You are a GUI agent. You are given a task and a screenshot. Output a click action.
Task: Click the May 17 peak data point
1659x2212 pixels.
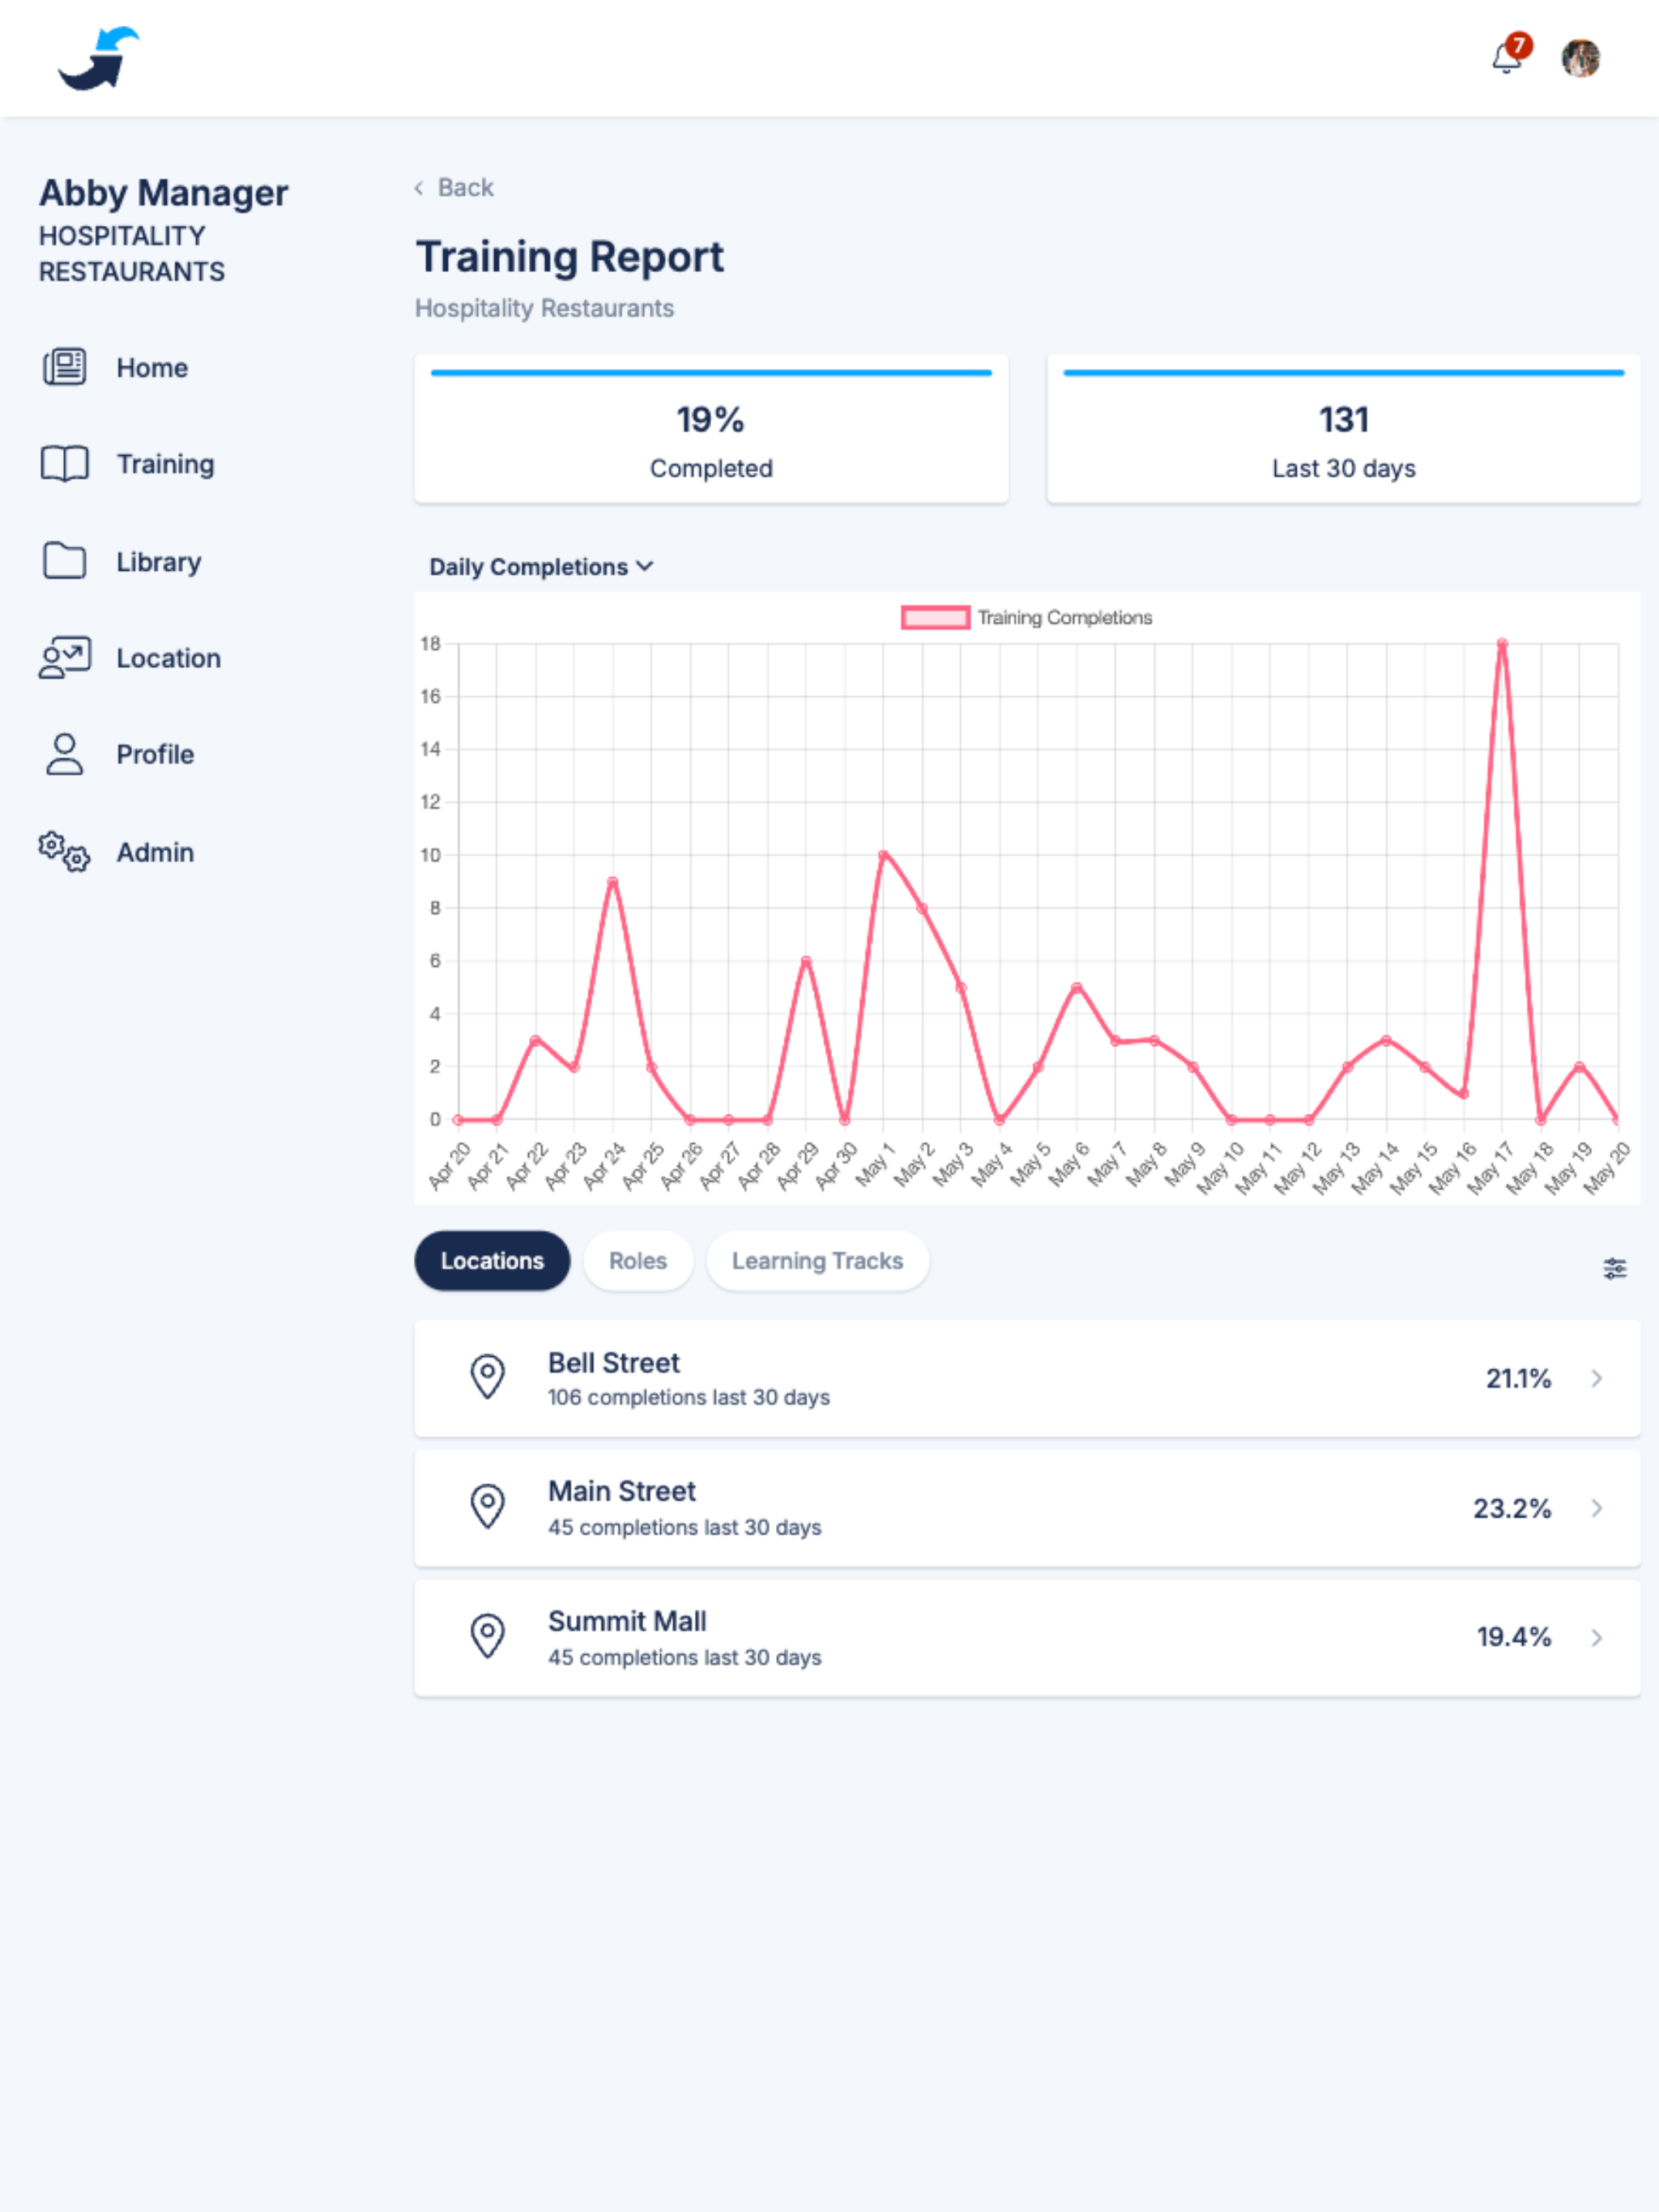pos(1501,644)
